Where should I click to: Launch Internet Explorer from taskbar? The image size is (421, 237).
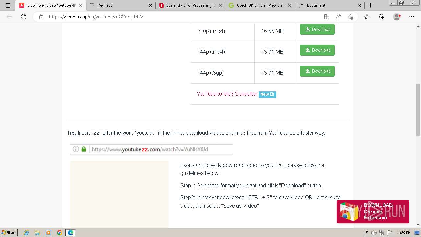click(x=26, y=233)
